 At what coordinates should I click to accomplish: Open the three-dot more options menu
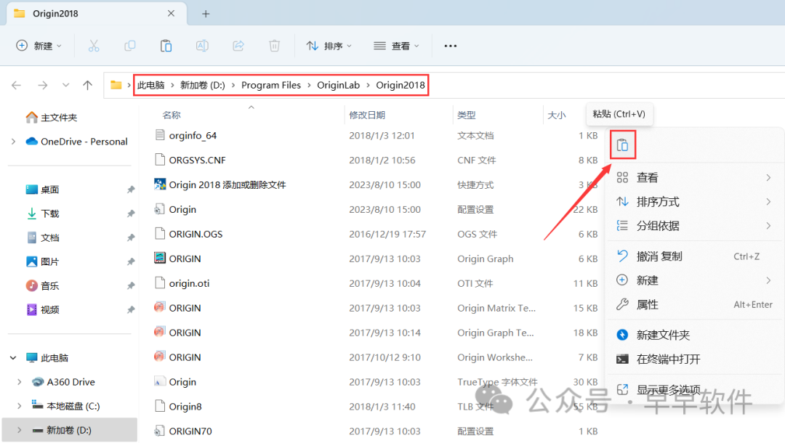450,46
